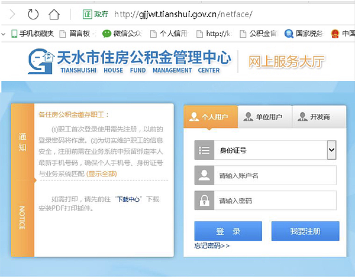The width and height of the screenshot is (355, 279).
Task: Open 公积金官 bookmark
Action: pos(259,34)
